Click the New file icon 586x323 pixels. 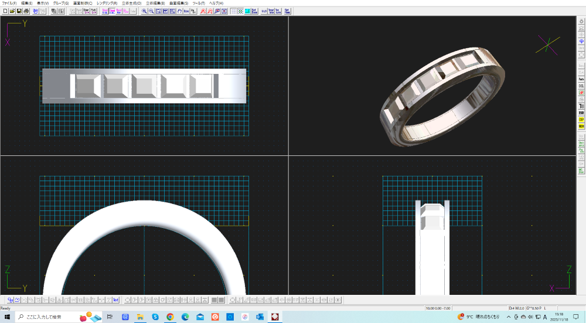[5, 11]
